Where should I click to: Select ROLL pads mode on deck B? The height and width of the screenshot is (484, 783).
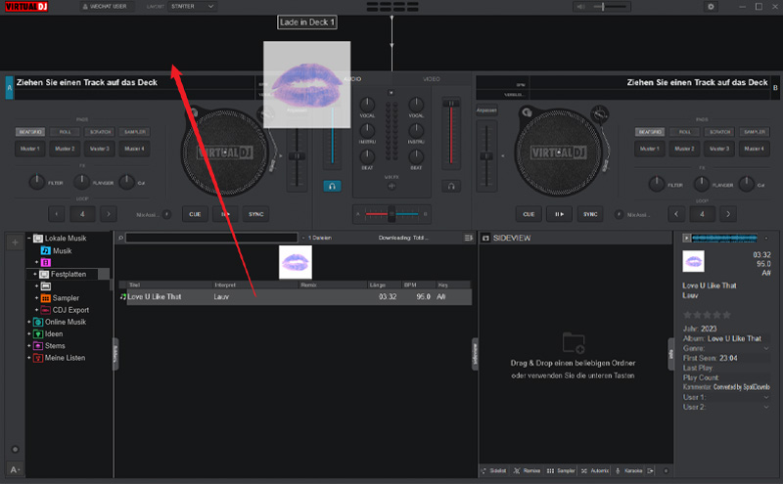pyautogui.click(x=684, y=132)
